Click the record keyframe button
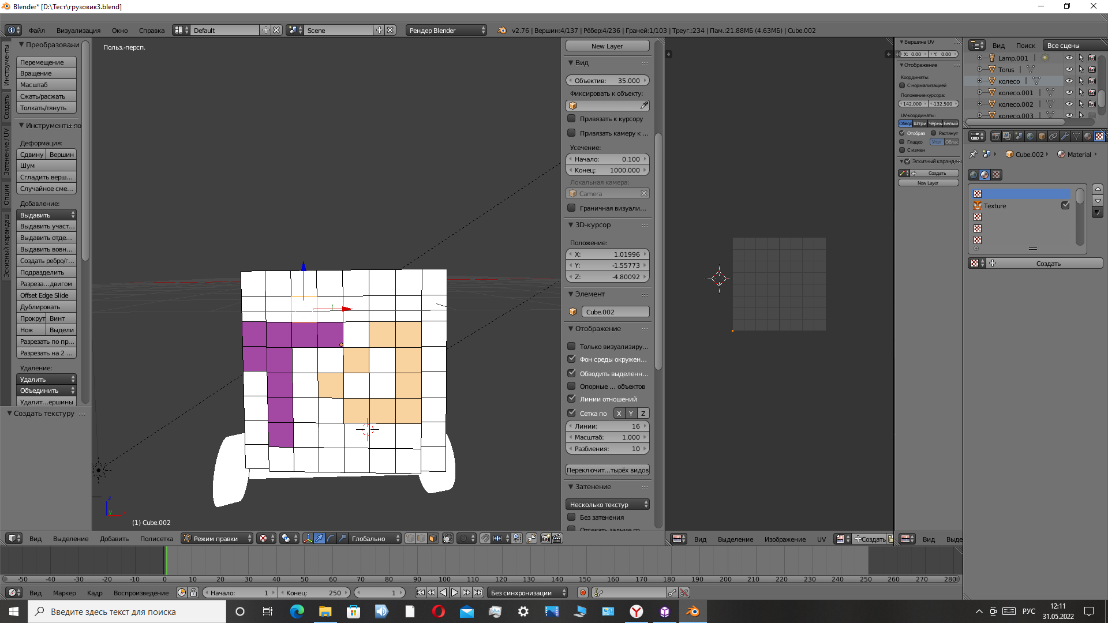Screen dimensions: 1108x623 (583, 592)
